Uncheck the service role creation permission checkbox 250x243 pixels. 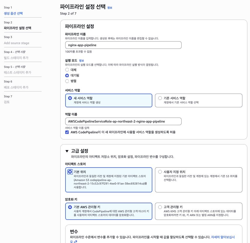click(x=67, y=132)
